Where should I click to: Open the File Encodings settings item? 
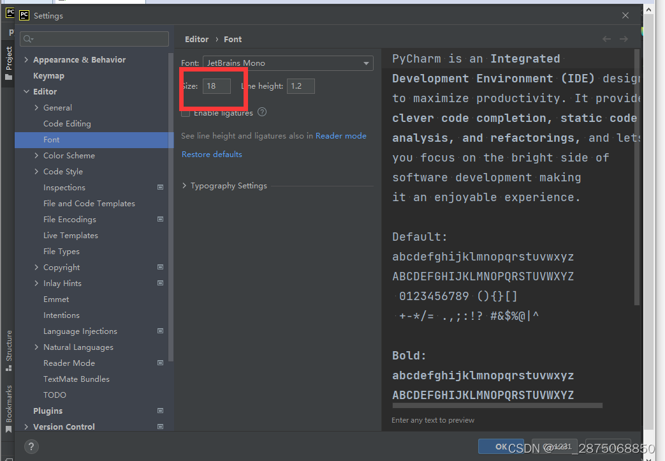69,219
